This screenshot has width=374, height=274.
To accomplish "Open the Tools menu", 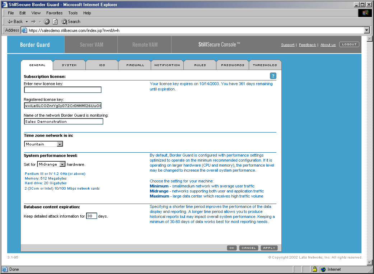I will (x=73, y=13).
